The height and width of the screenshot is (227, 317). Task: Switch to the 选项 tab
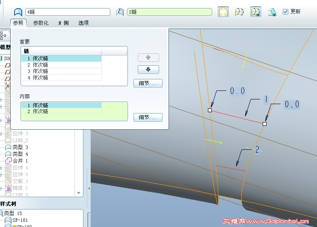[x=83, y=23]
